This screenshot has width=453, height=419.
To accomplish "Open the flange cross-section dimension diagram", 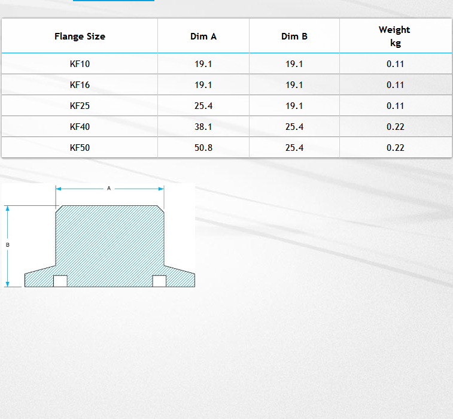I will [99, 235].
